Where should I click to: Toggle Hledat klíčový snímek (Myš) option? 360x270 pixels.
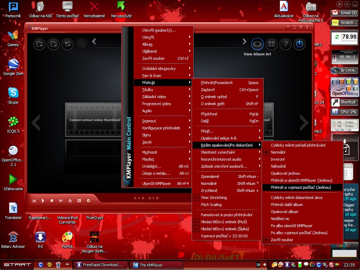224,222
